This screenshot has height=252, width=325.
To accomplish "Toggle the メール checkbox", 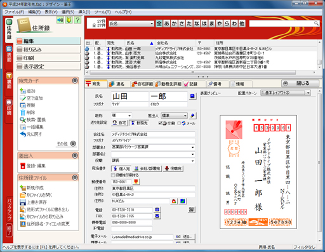I will tap(179, 123).
